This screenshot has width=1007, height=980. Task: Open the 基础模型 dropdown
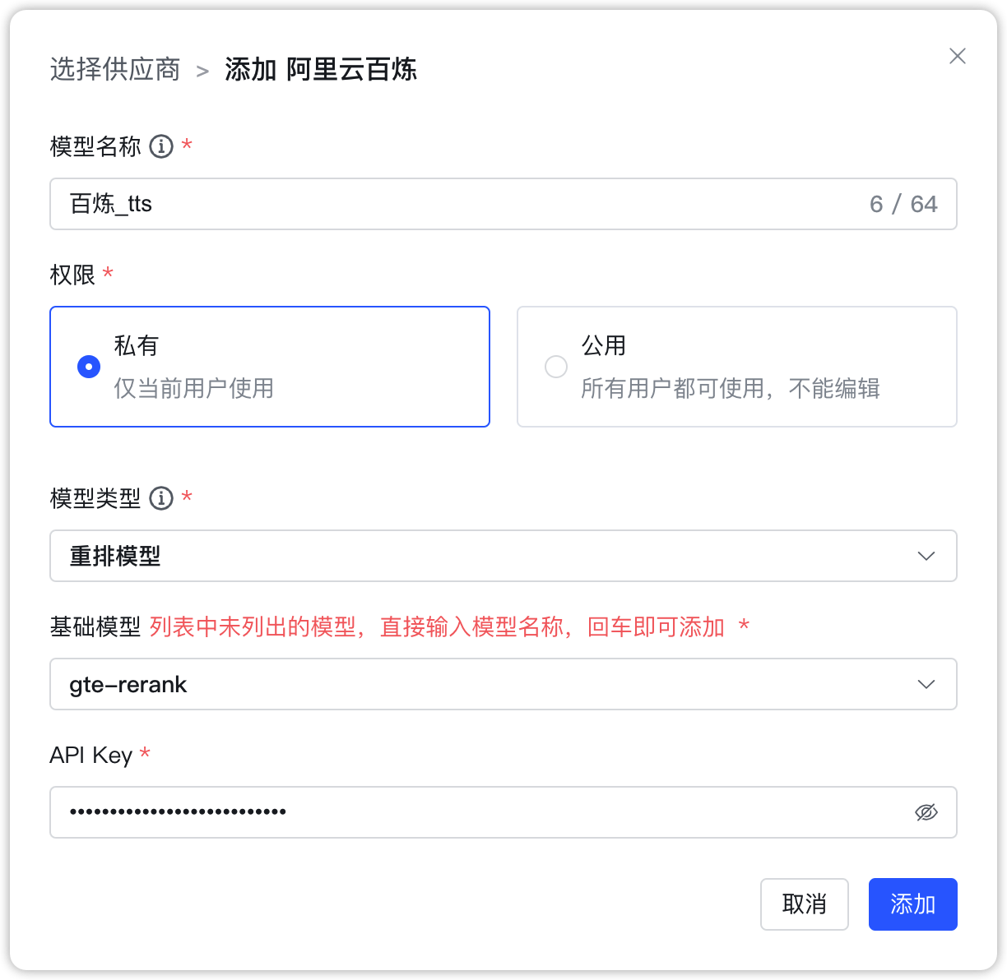pyautogui.click(x=503, y=684)
